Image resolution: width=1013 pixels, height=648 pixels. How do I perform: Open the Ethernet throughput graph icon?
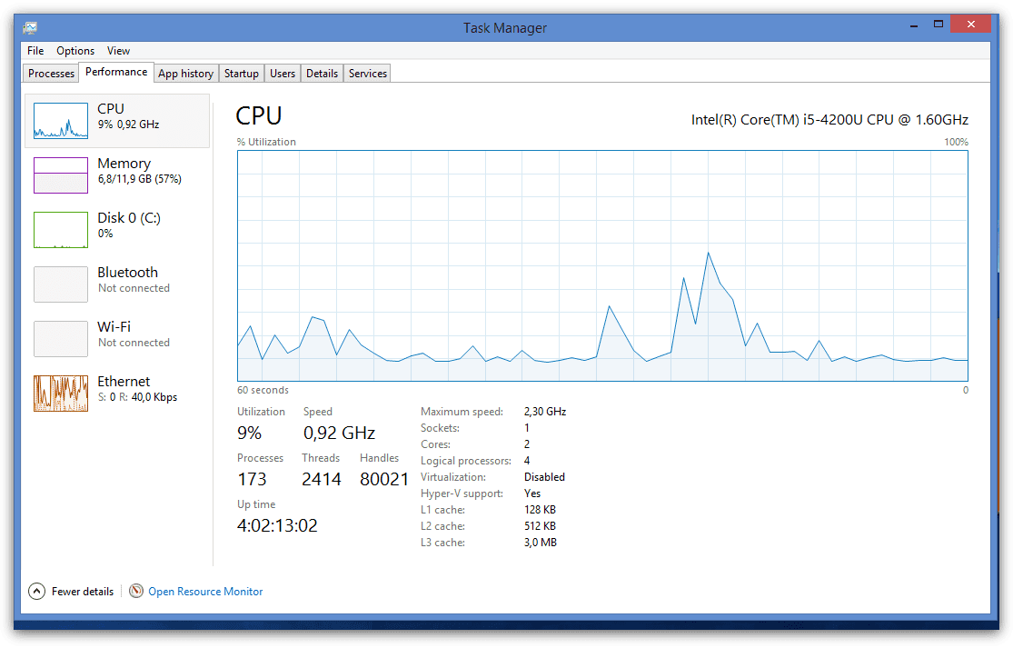click(x=61, y=393)
